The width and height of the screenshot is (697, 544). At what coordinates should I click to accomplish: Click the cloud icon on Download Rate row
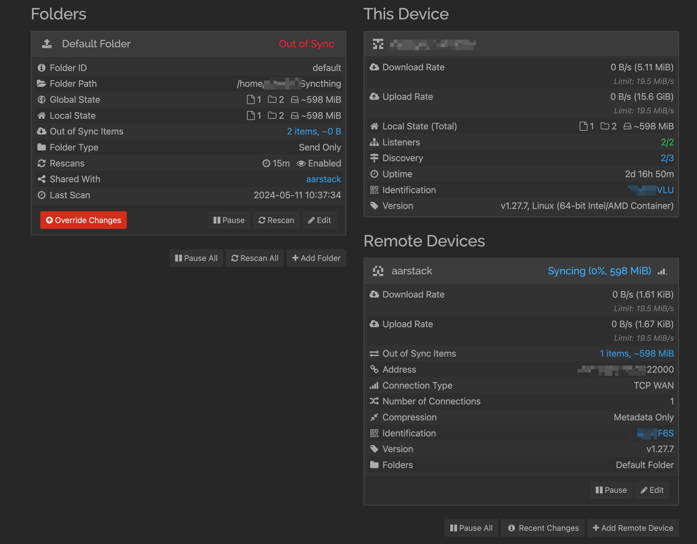coord(374,67)
